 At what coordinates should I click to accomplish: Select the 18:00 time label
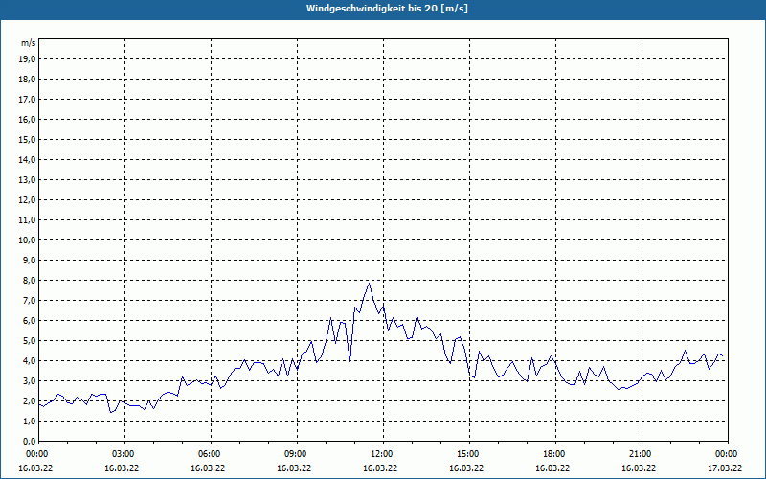556,454
